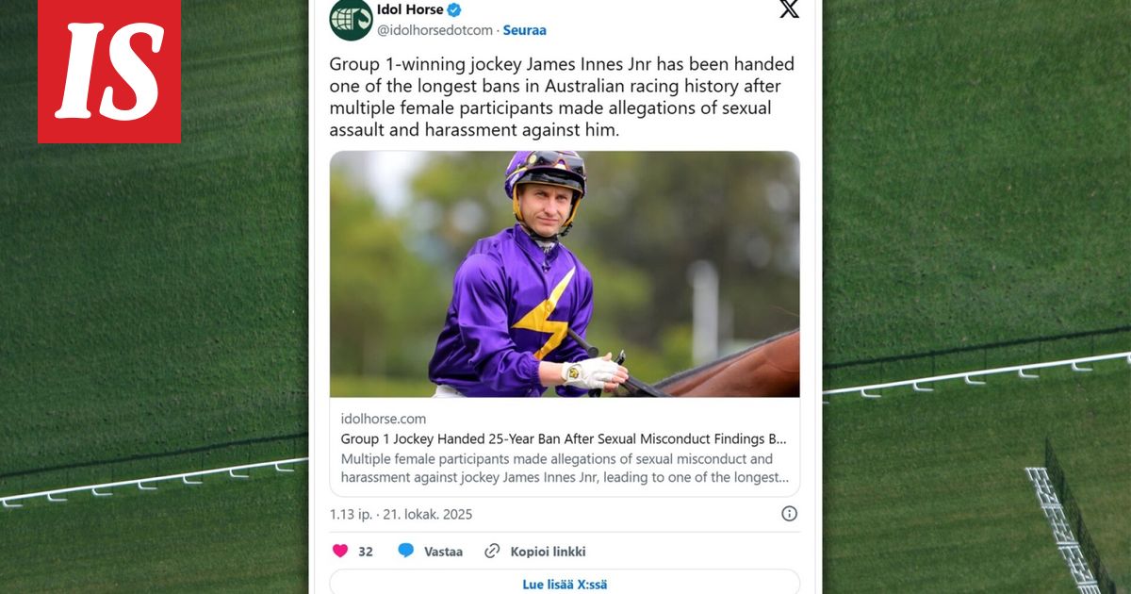Like the tweet with the heart icon
Screen dimensions: 1131x594
point(339,552)
